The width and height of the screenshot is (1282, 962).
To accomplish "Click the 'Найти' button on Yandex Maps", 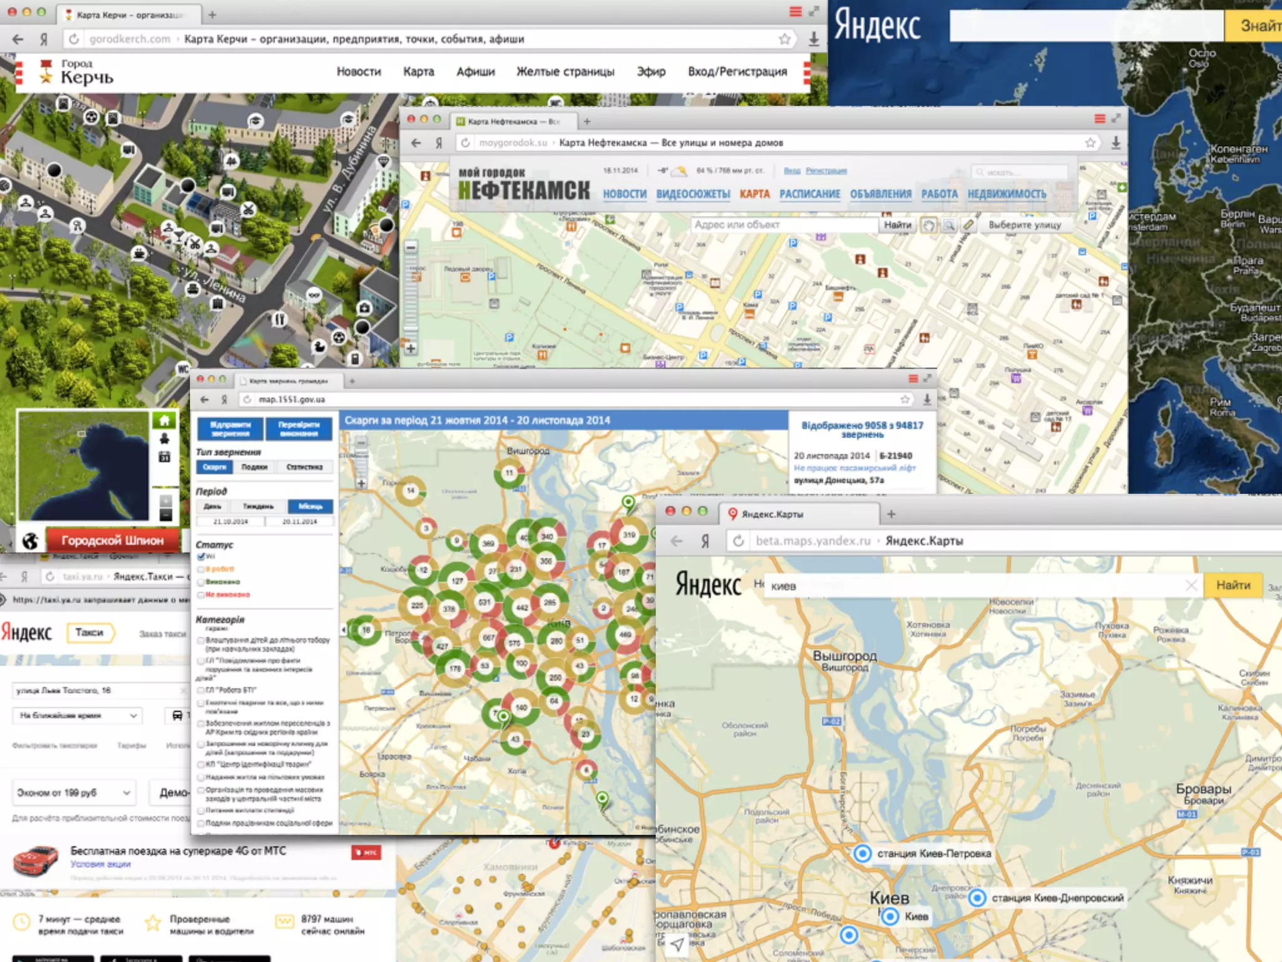I will [x=1233, y=585].
